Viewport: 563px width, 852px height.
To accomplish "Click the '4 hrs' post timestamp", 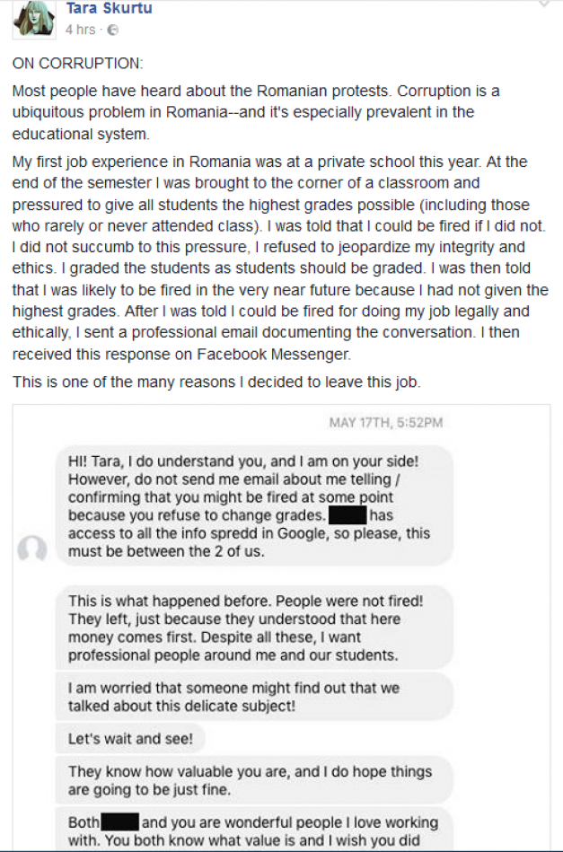I will point(80,30).
